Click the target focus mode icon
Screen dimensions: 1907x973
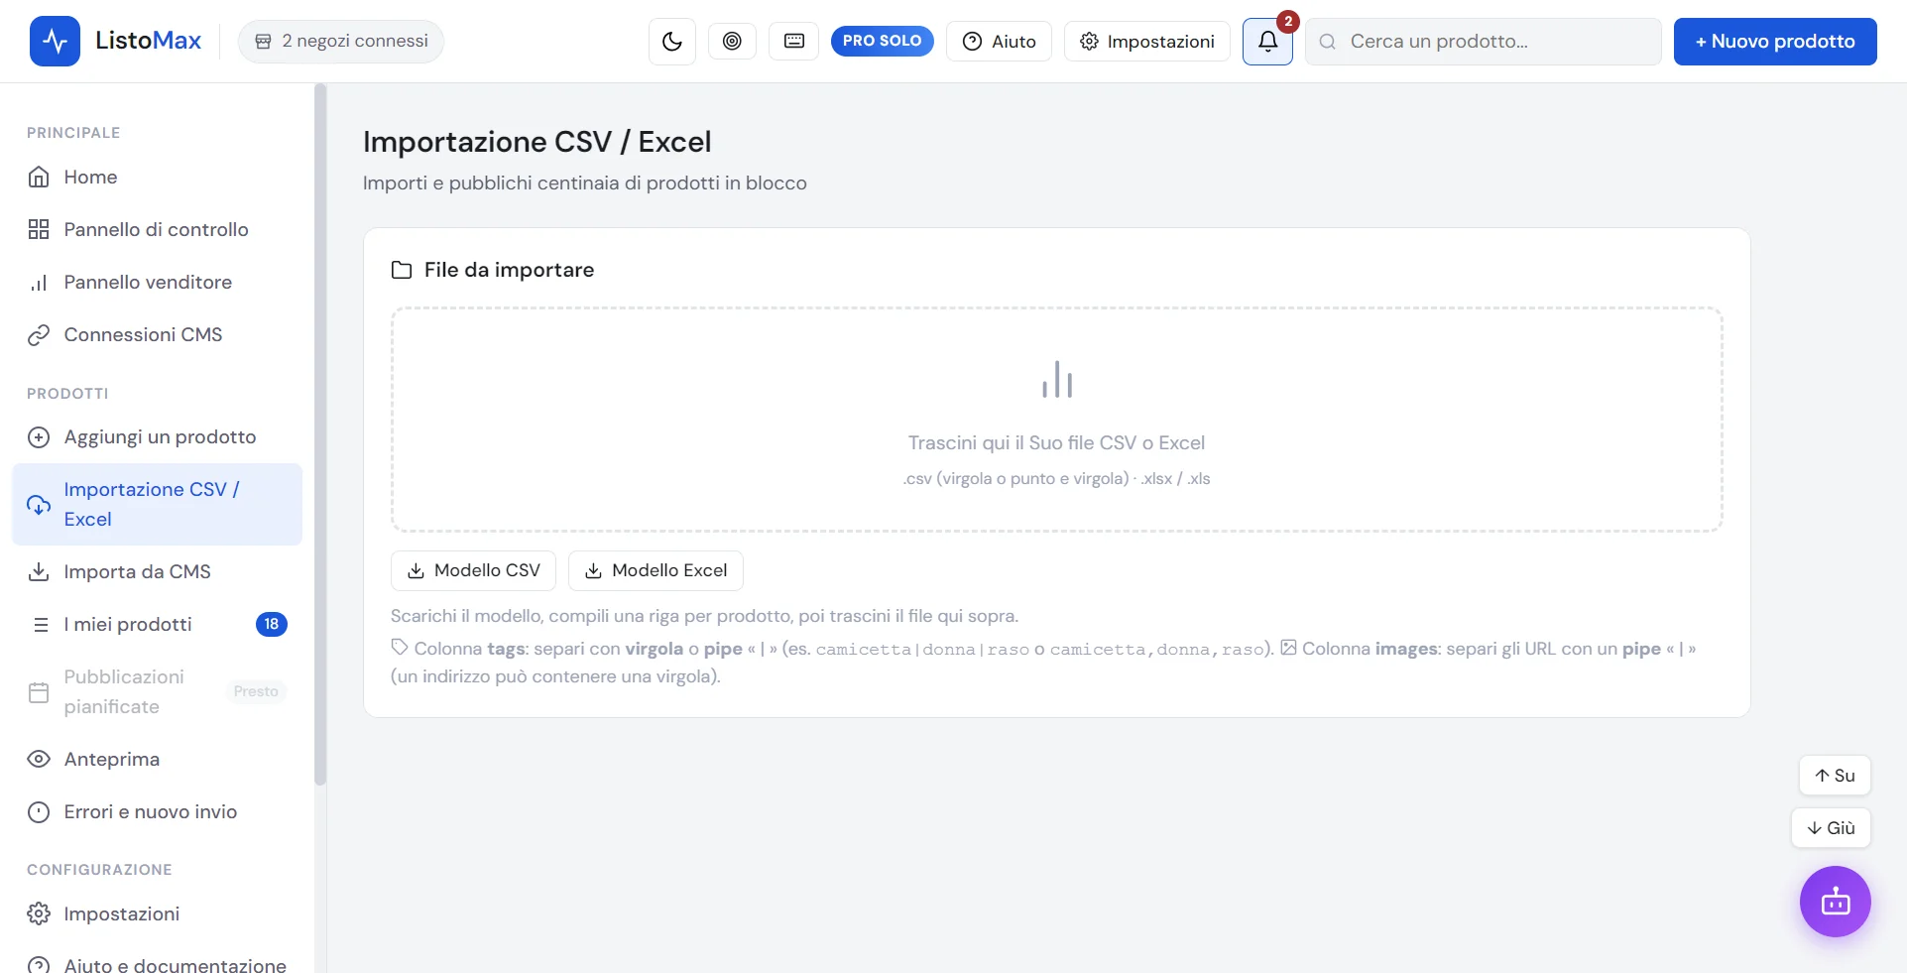click(x=732, y=42)
